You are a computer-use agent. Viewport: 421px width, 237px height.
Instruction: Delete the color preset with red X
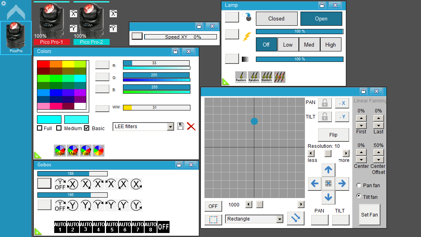pos(191,127)
